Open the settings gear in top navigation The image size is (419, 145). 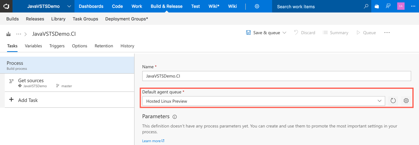coord(257,7)
